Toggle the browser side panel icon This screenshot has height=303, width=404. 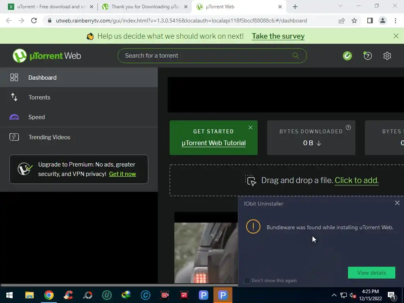tap(370, 21)
